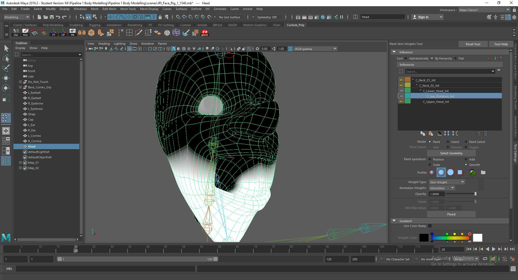Viewport: 518px width, 280px height.
Task: Click the Influences search field
Action: click(x=450, y=71)
